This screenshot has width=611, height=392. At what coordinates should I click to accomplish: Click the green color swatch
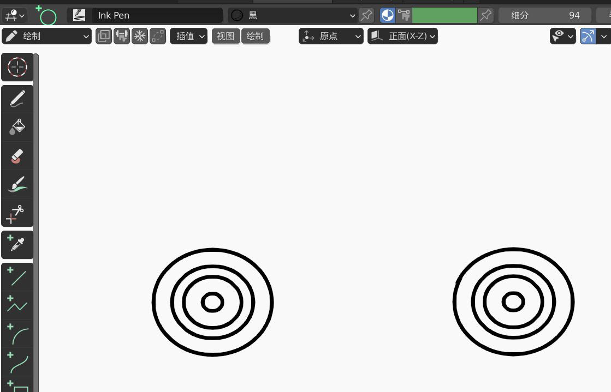444,15
